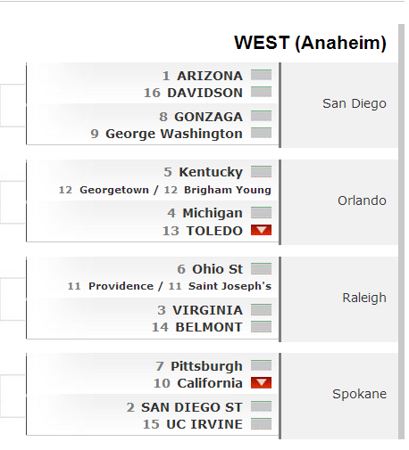Select Providence in the play-in matchup
Image resolution: width=409 pixels, height=450 pixels.
click(x=121, y=286)
